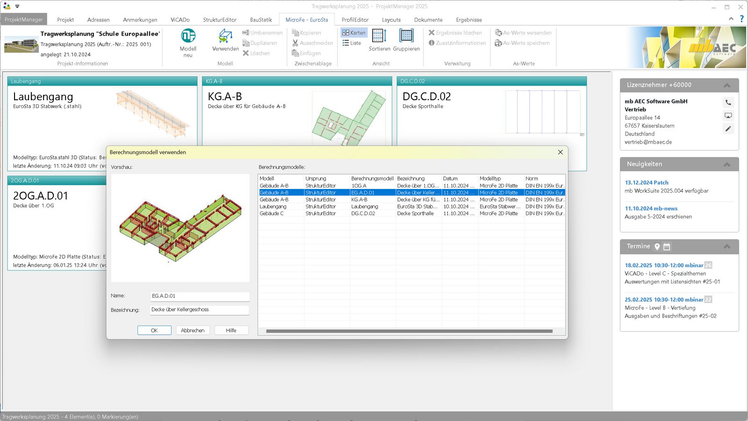
Task: Click the project building thumbnail image
Action: (x=21, y=45)
